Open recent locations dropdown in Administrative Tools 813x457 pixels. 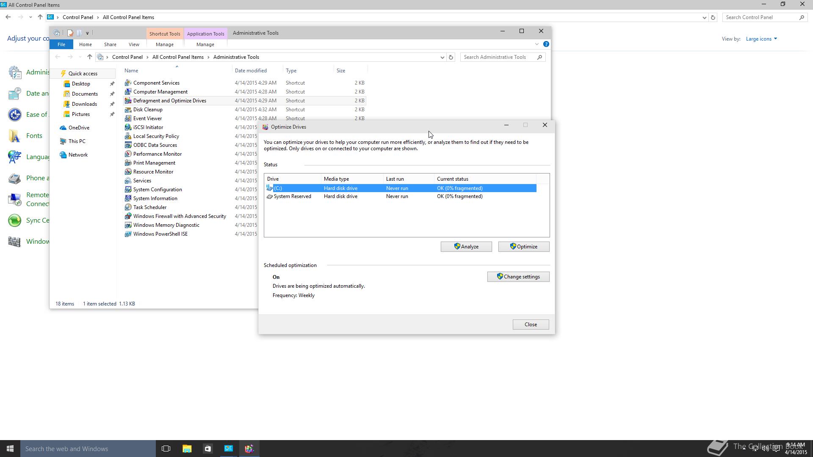[x=80, y=57]
